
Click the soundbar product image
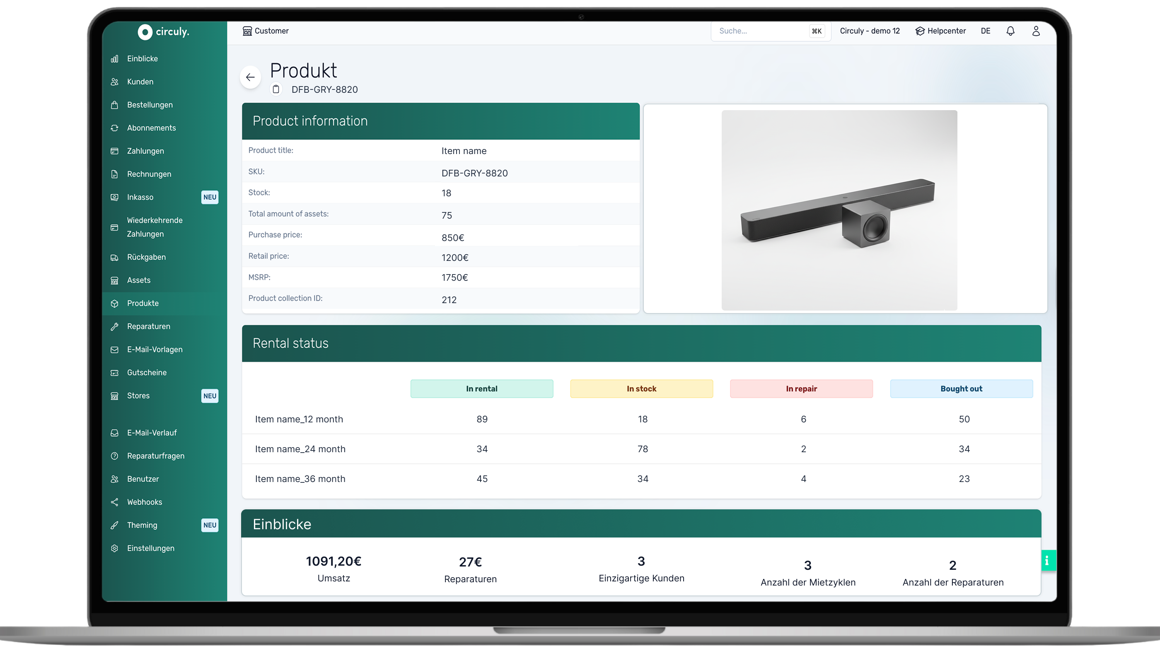click(839, 210)
